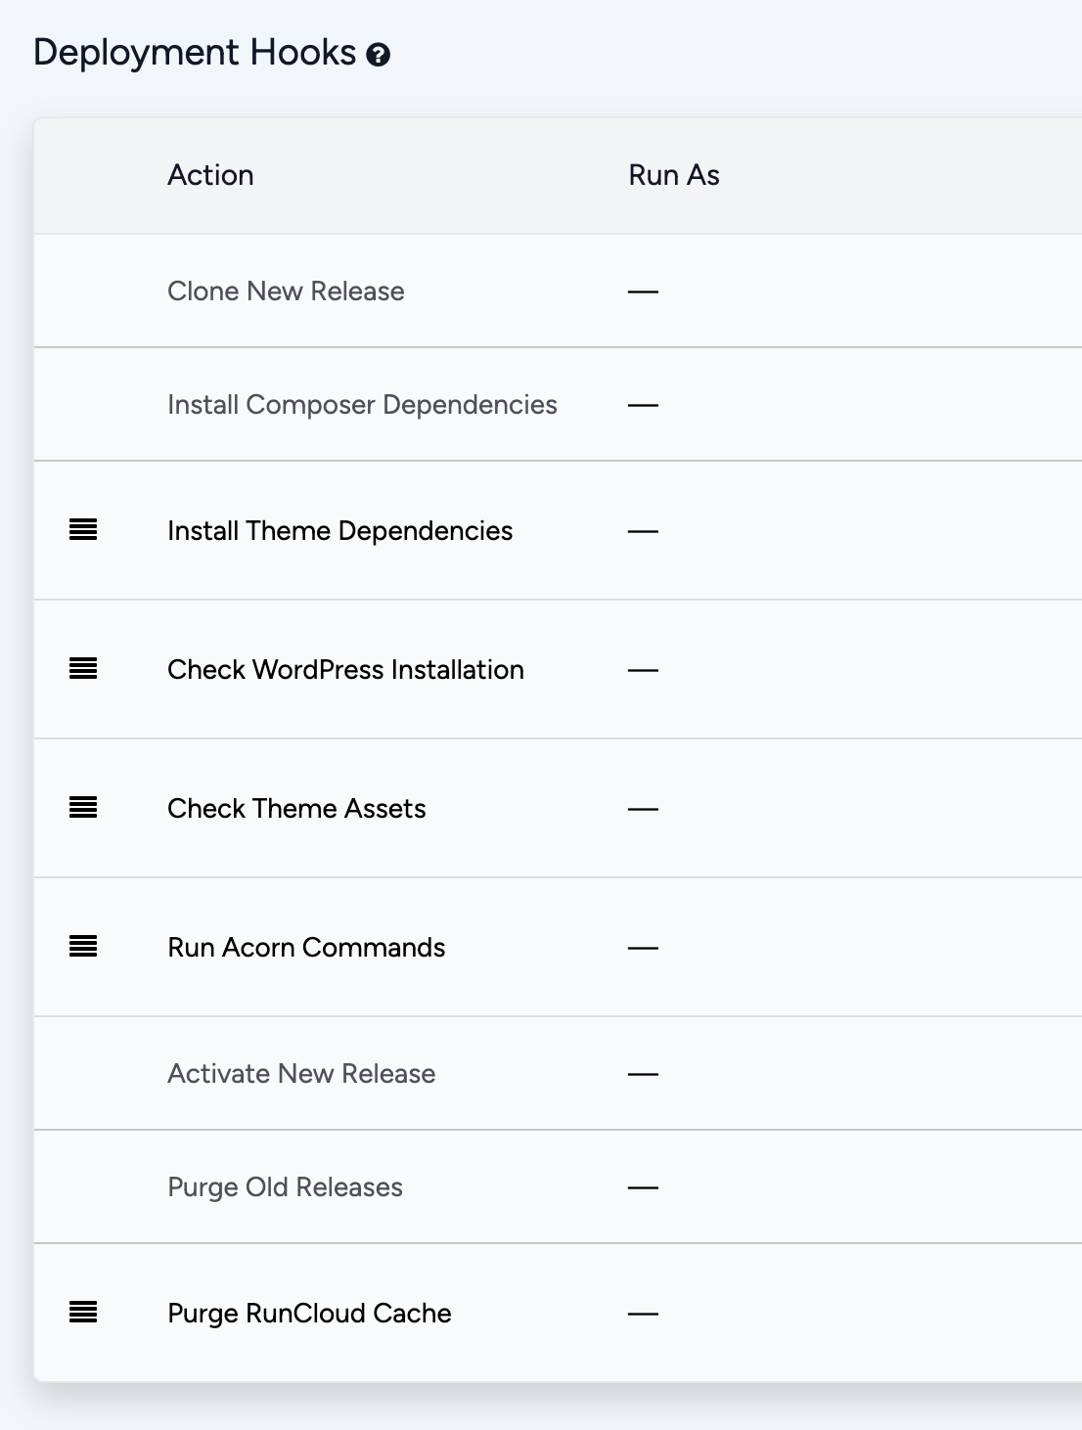Click Run As dash for Purge RunCloud Cache
This screenshot has height=1430, width=1082.
click(x=643, y=1314)
